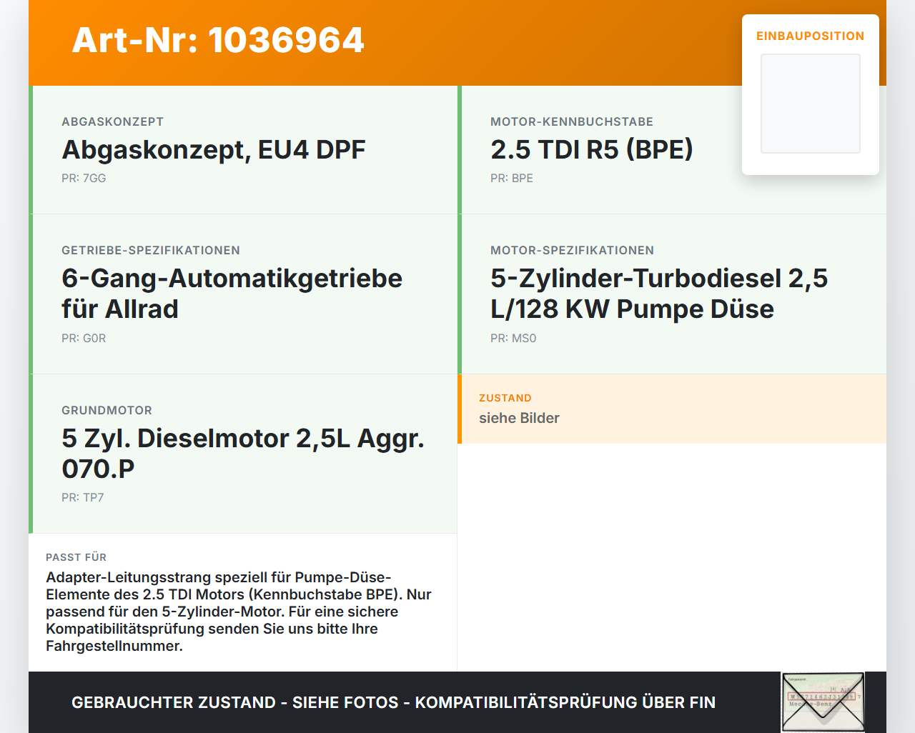Open the vehicle registration thumbnail in footer
The image size is (915, 733).
(823, 702)
